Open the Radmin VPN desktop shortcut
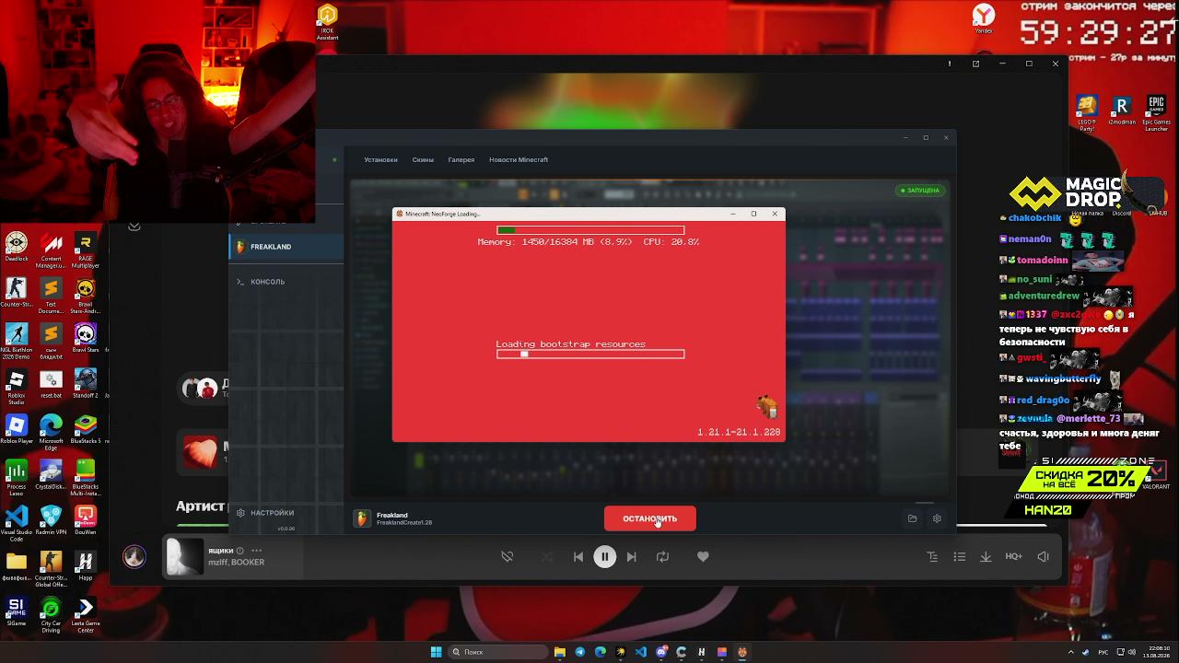Screen dimensions: 1179x663 point(51,520)
